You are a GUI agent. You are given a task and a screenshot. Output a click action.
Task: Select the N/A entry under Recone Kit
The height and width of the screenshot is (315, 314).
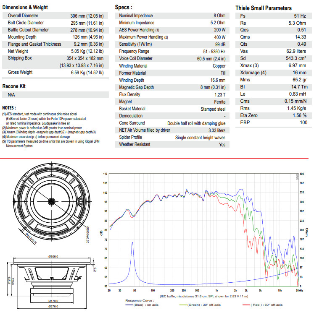(x=11, y=95)
